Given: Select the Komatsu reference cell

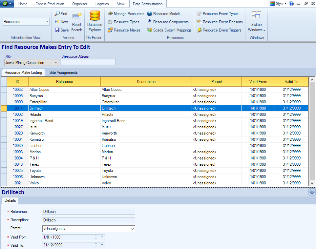Looking at the screenshot, I should point(65,139).
